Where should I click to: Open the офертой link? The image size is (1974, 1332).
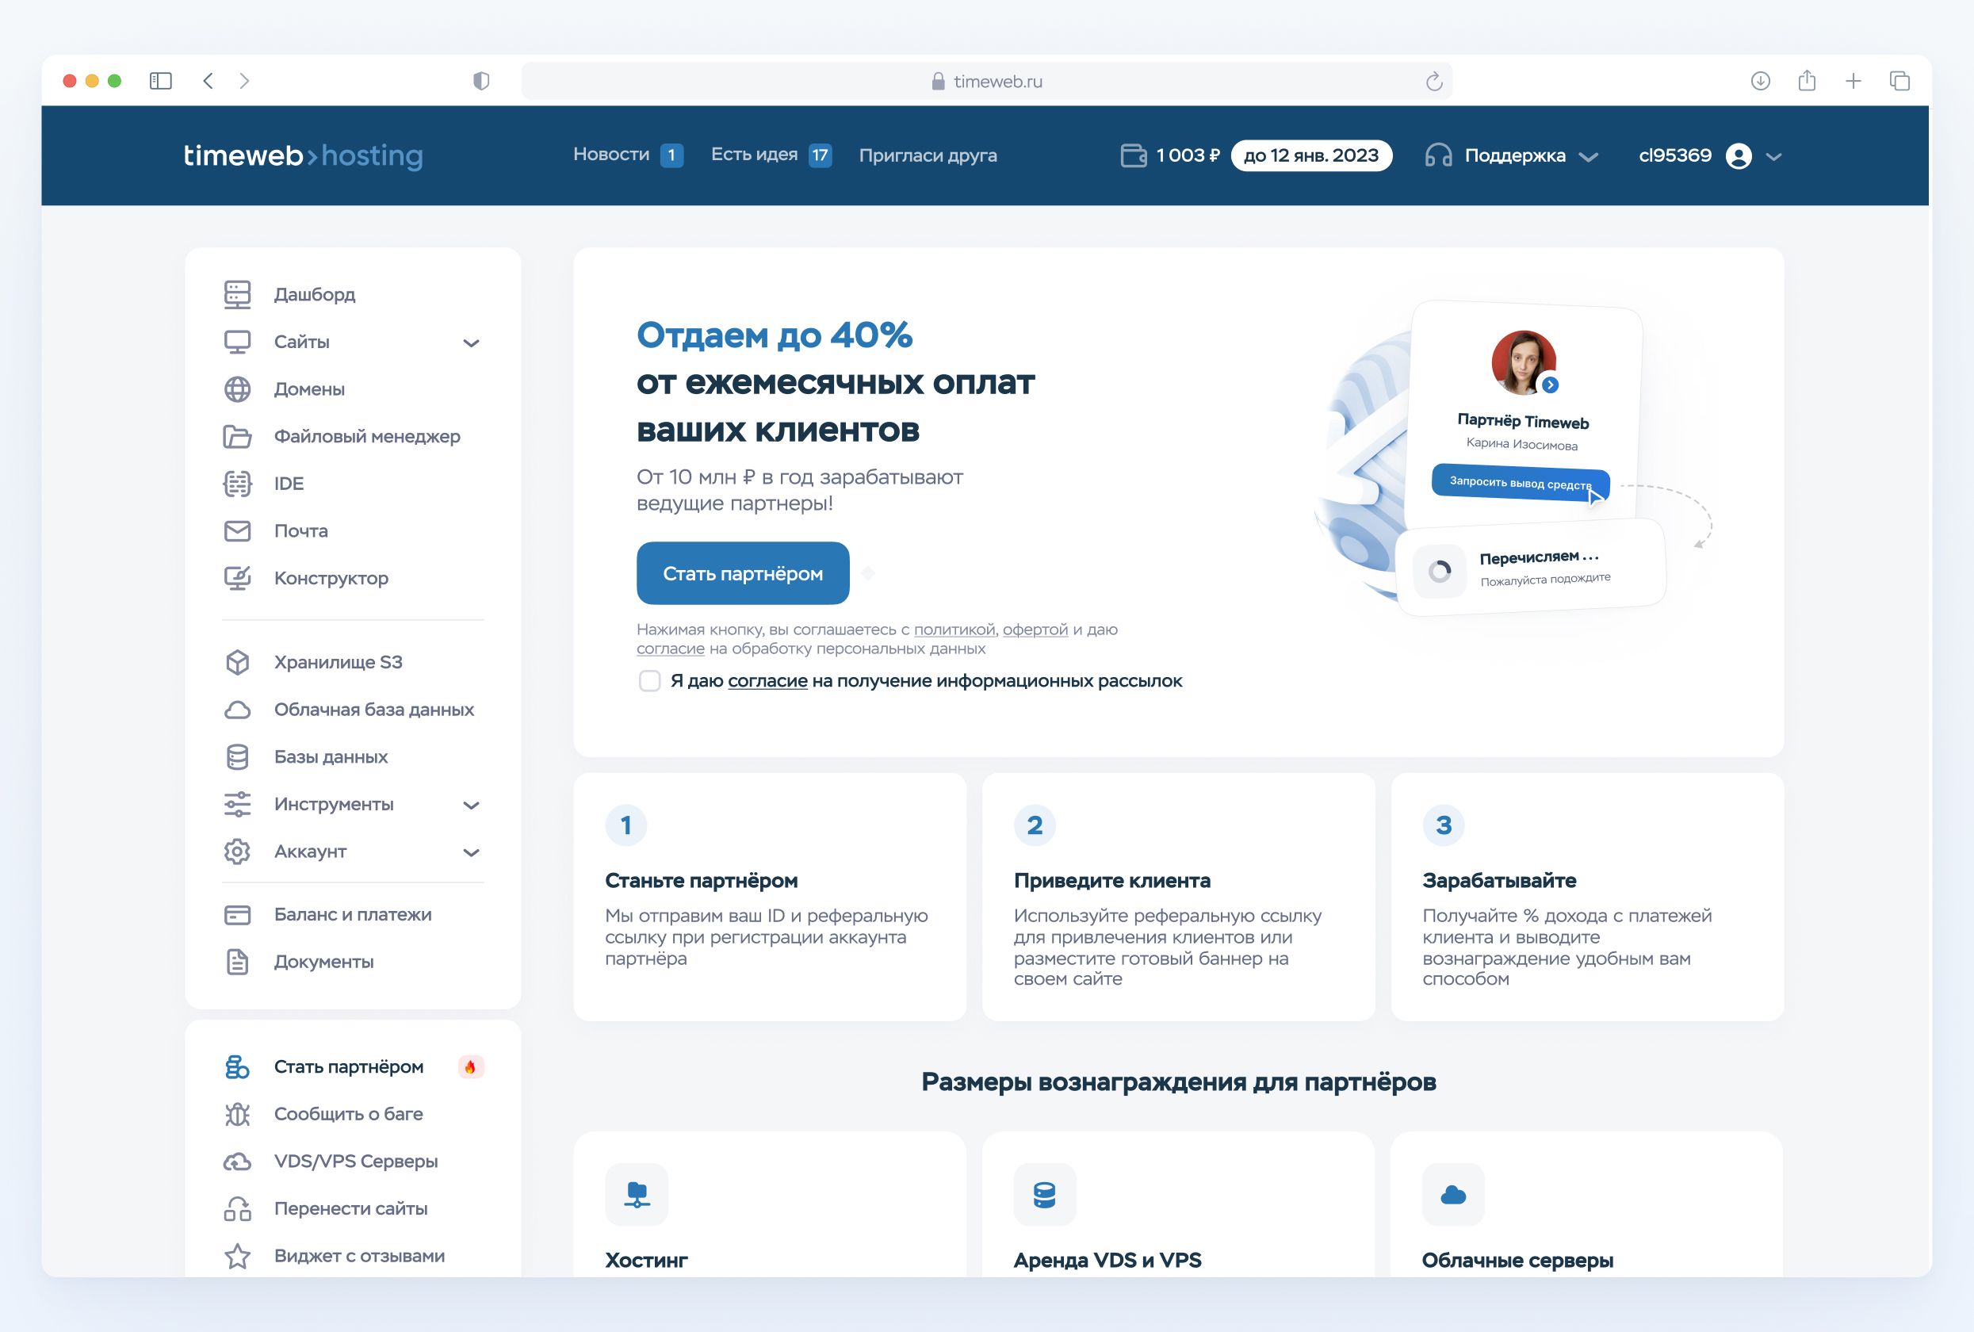point(1034,630)
